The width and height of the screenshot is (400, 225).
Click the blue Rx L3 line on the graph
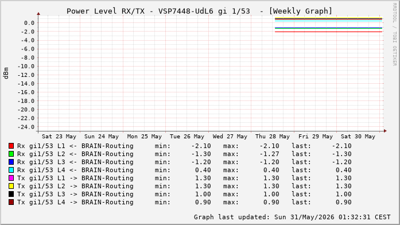[x=329, y=28]
